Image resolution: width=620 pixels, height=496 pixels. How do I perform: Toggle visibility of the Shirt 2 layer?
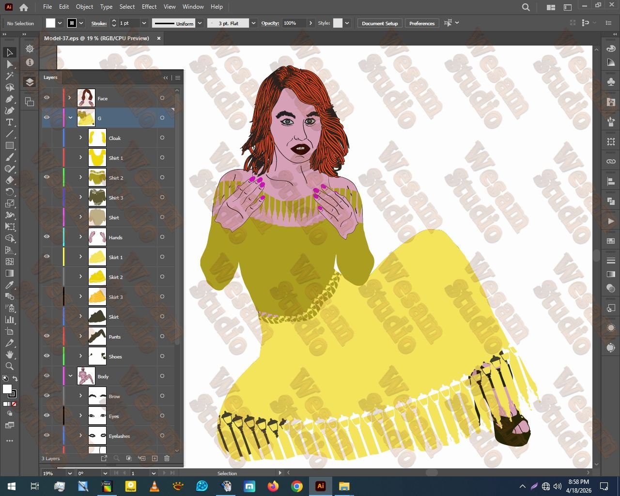tap(47, 177)
